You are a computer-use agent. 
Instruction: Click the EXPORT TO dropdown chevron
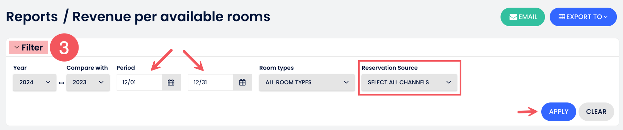606,17
